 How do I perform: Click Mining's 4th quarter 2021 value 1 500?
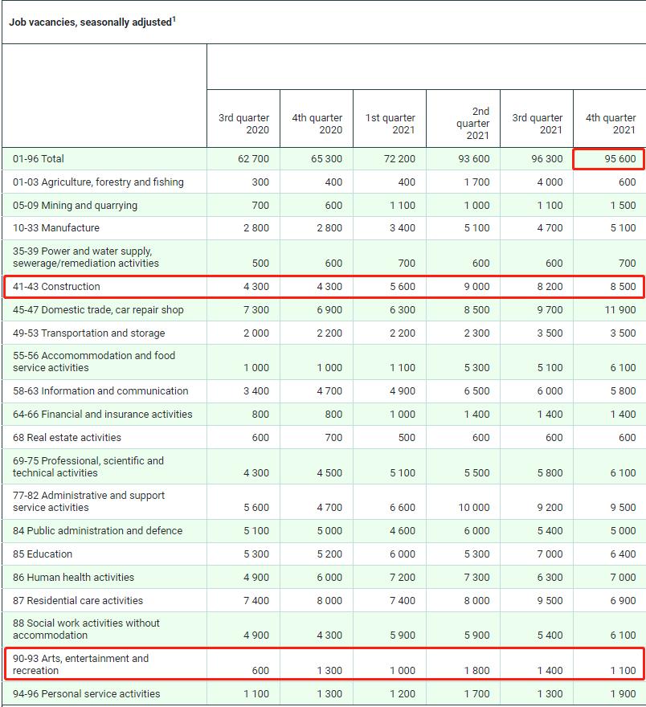(x=623, y=205)
